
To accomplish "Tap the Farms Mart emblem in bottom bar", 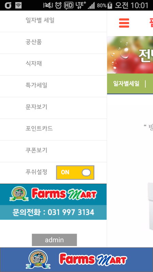I will [38, 259].
